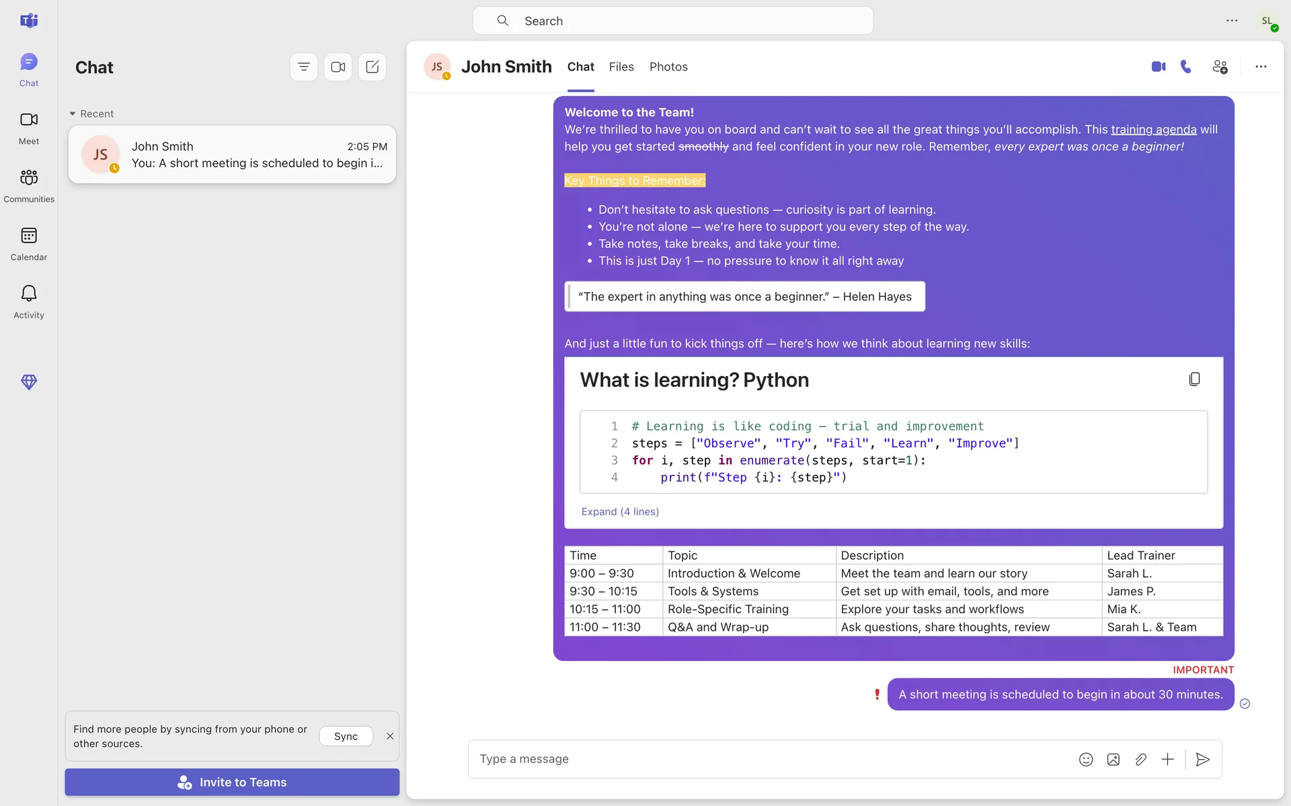This screenshot has width=1291, height=806.
Task: Open the add people icon in the chat header
Action: (1220, 66)
